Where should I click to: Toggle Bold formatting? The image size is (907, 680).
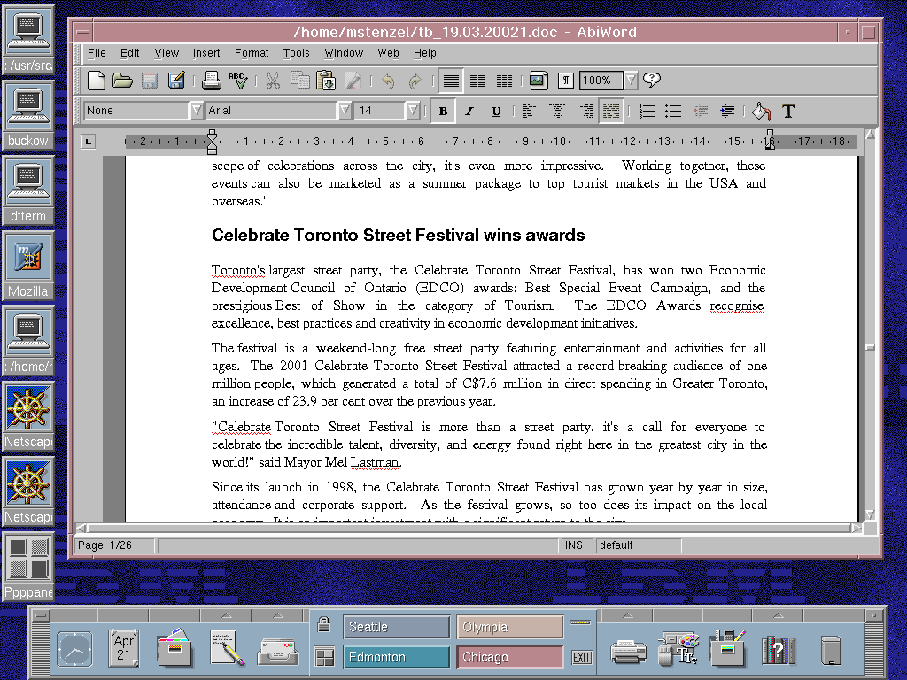[443, 112]
